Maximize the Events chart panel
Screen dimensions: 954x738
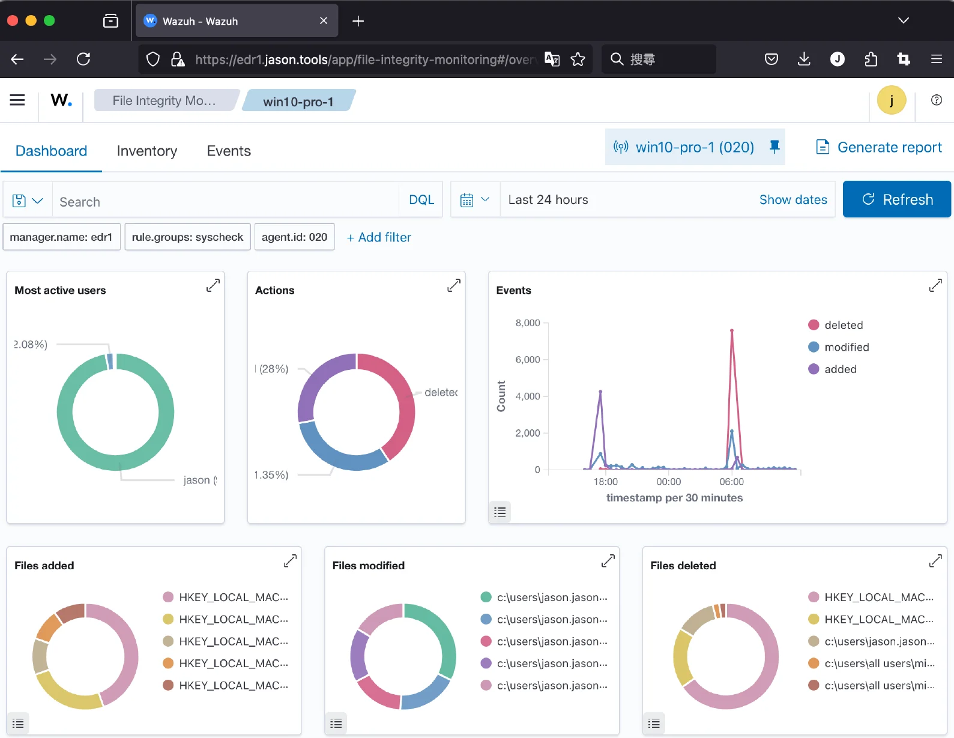[935, 285]
